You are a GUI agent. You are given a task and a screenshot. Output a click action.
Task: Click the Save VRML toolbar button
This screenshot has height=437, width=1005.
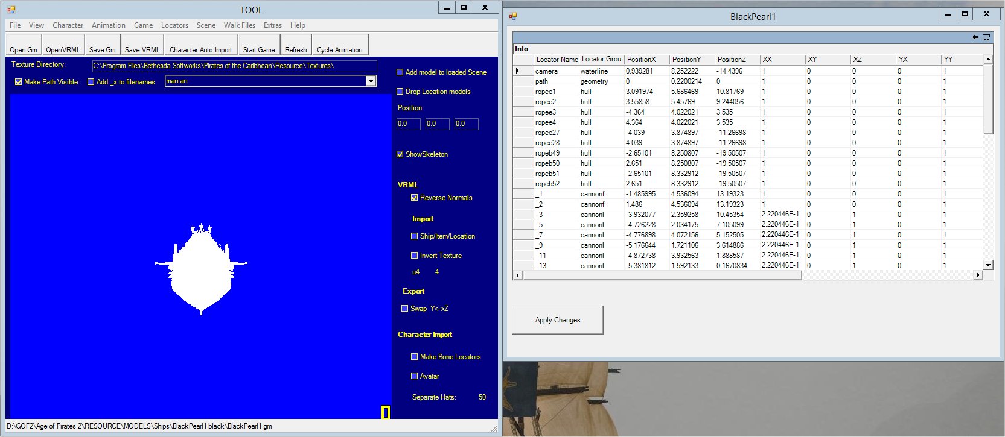click(142, 46)
